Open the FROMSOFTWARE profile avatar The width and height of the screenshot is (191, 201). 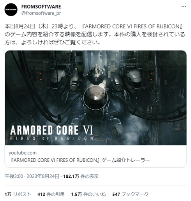[11, 10]
